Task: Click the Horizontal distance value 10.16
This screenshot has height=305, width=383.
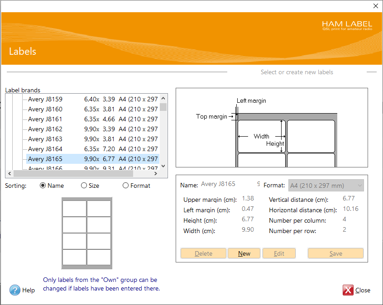Action: (x=350, y=209)
